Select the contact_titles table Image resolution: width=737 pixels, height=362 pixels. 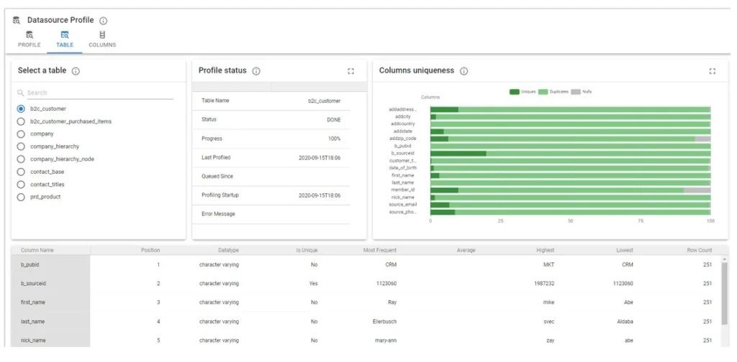click(21, 185)
